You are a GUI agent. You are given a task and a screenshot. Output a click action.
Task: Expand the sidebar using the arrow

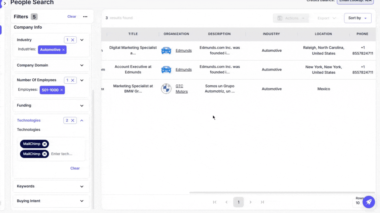tap(5, 3)
